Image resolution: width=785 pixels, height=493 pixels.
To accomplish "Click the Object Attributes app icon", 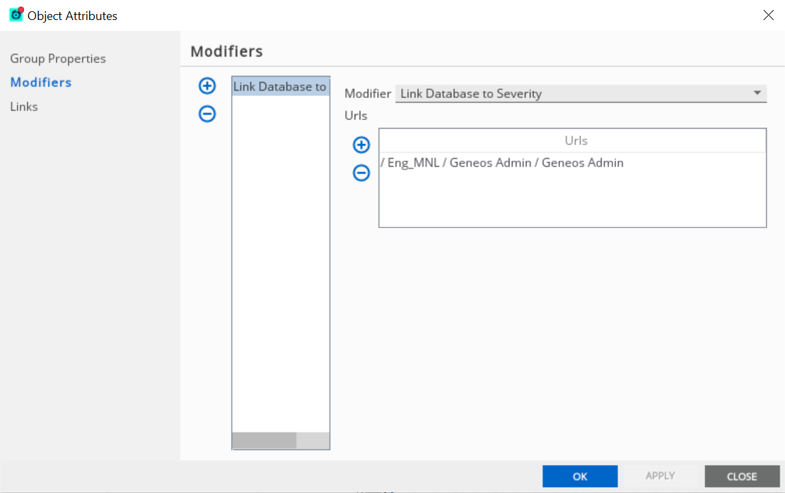I will [16, 15].
